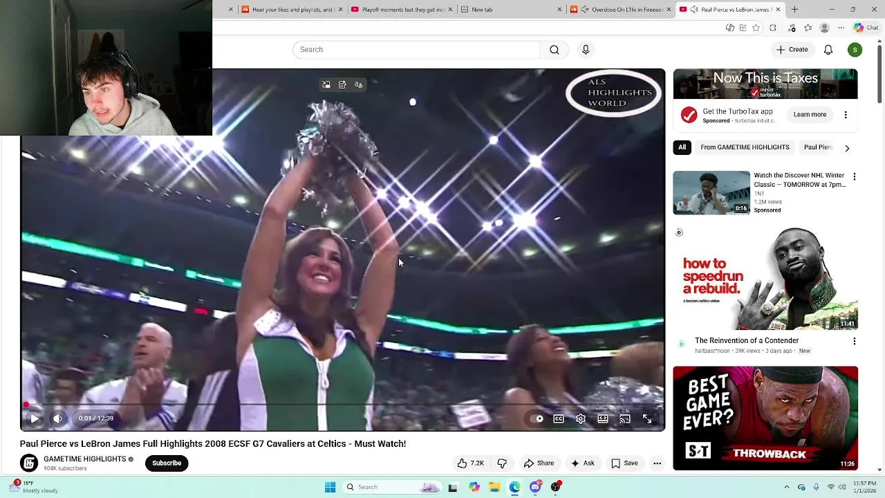This screenshot has height=498, width=885.
Task: Open Microsoft Edge from the taskbar
Action: pyautogui.click(x=515, y=488)
